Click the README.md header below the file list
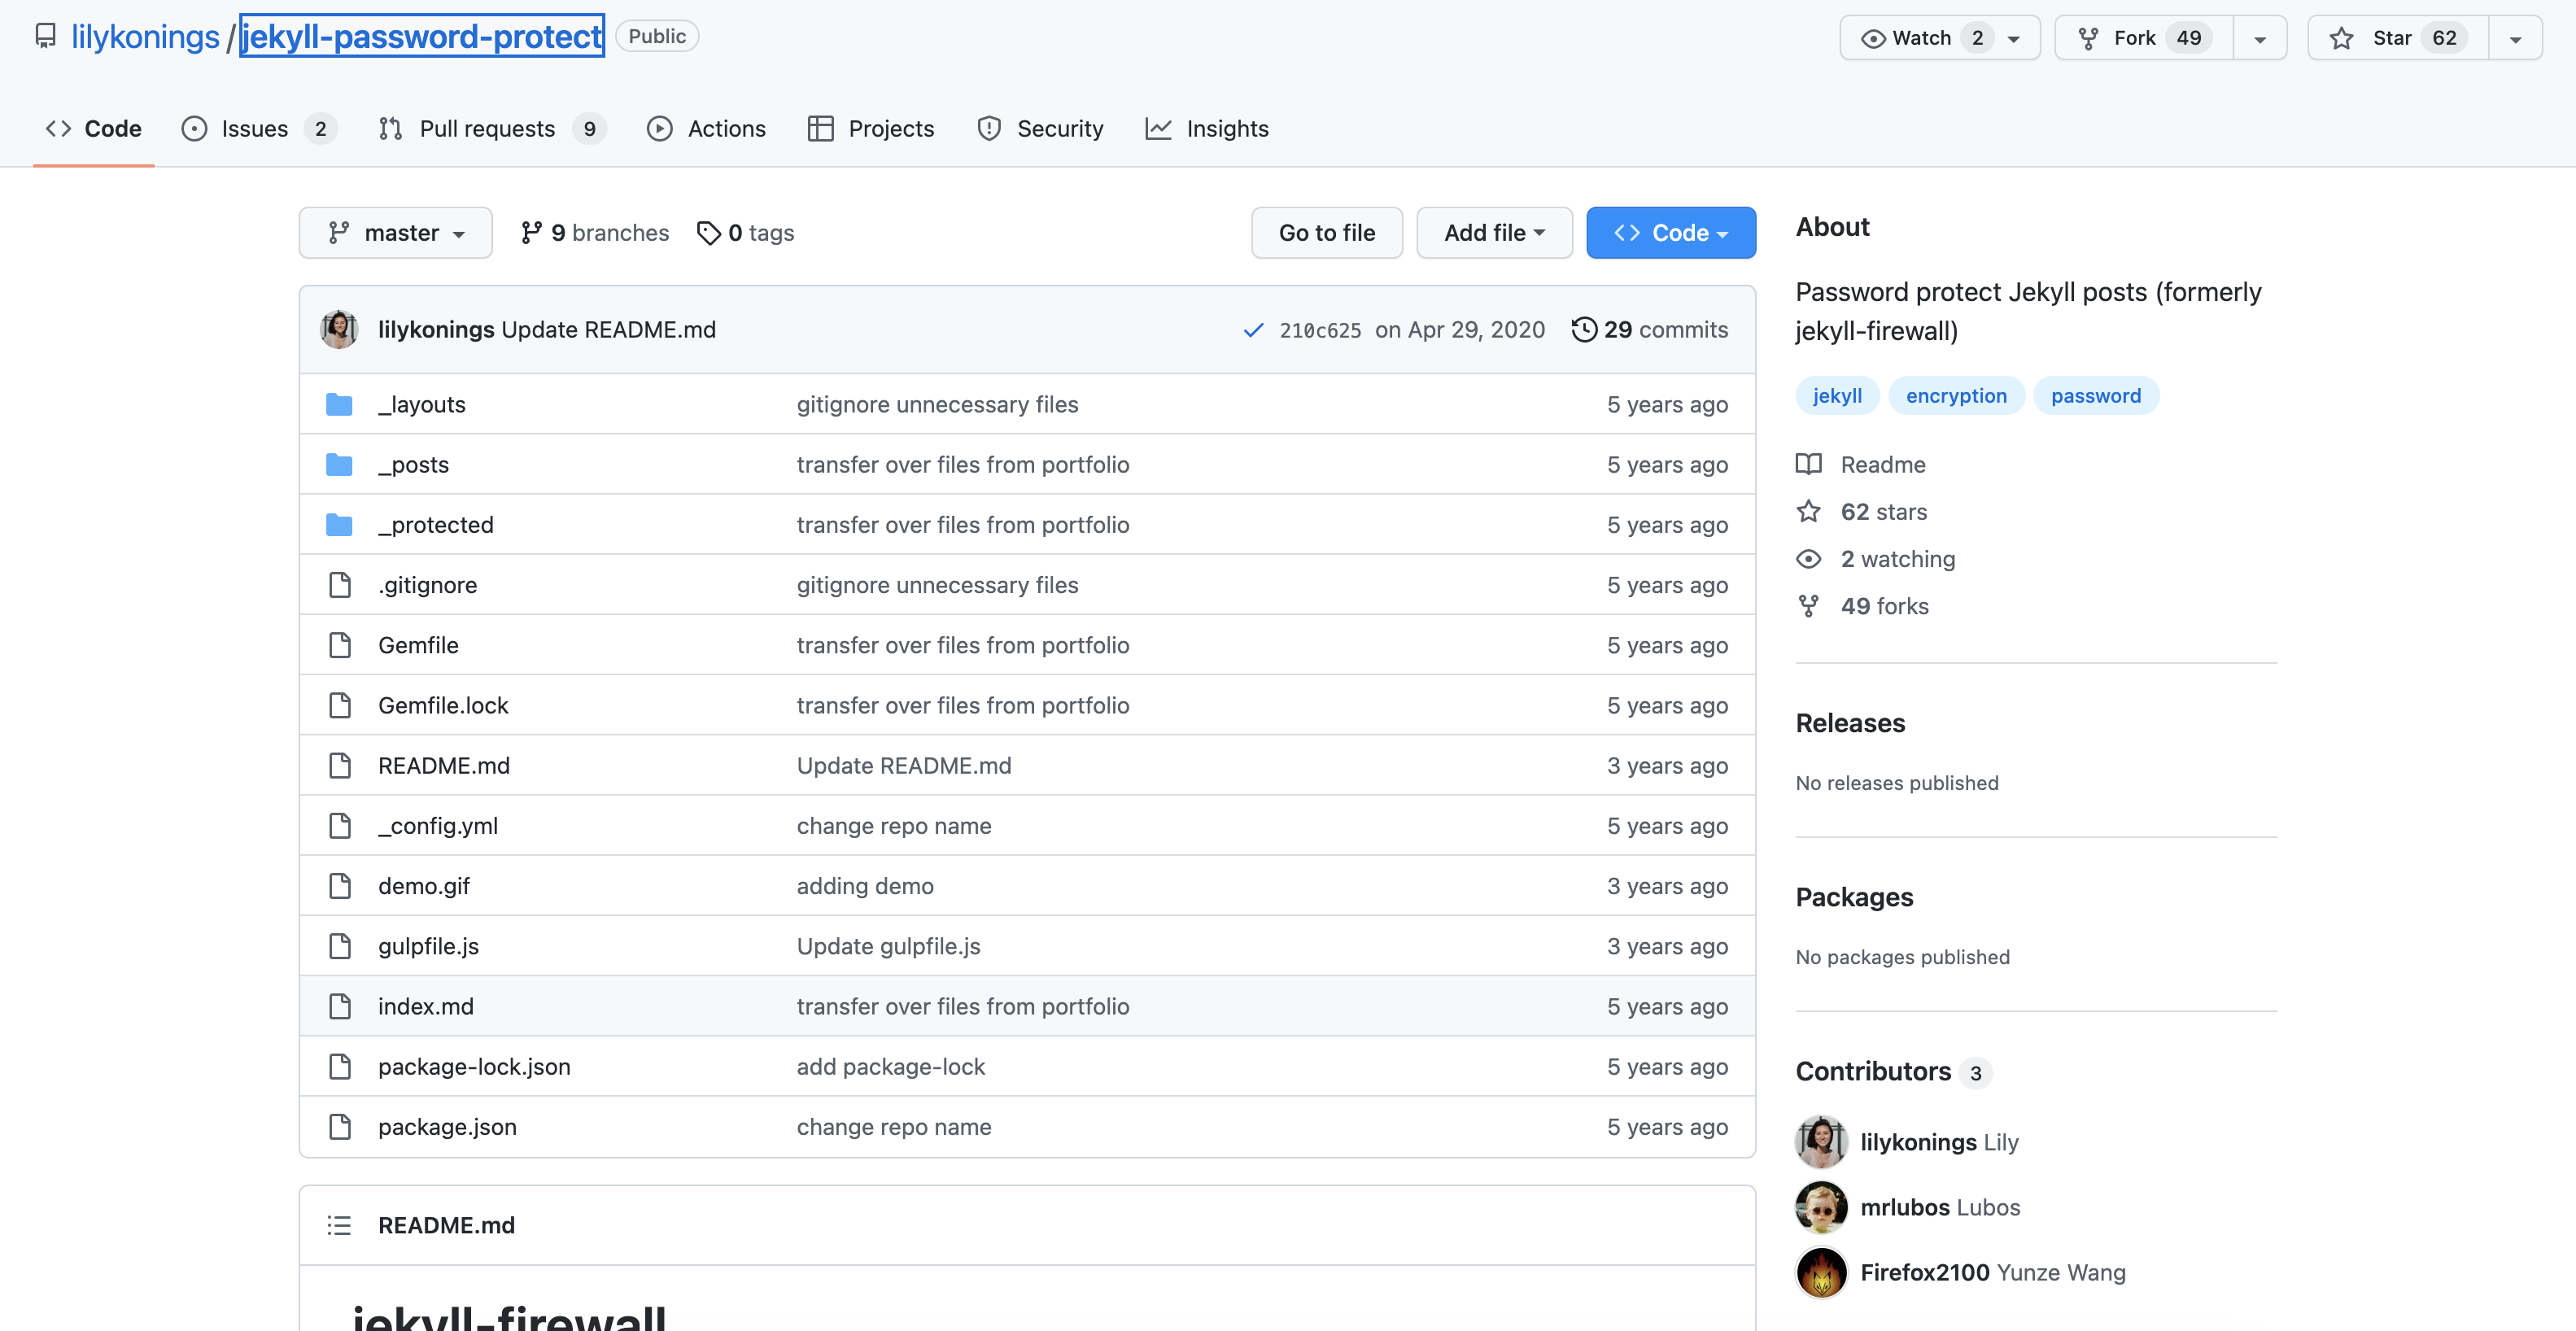The width and height of the screenshot is (2576, 1331). (446, 1225)
